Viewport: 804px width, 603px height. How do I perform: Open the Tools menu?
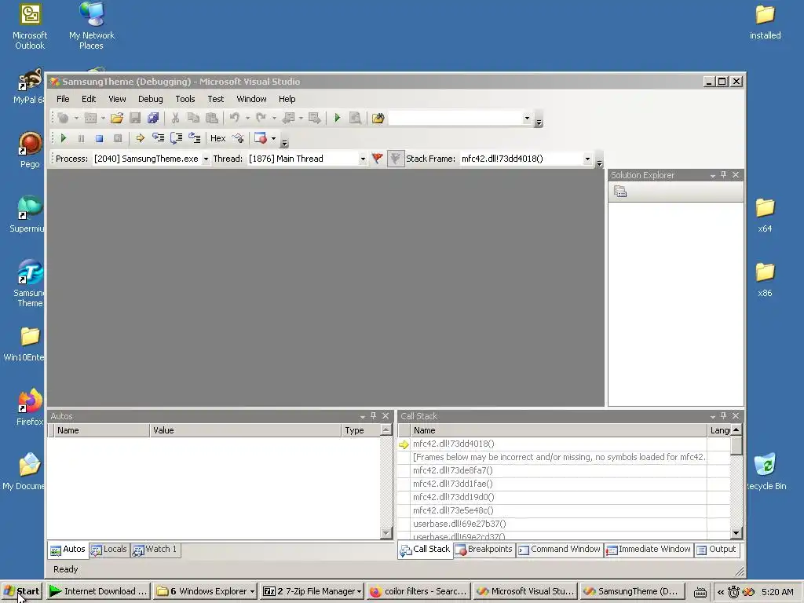(185, 99)
